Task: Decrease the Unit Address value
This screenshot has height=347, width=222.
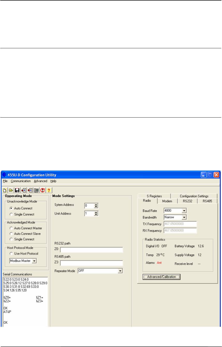Action: point(96,215)
